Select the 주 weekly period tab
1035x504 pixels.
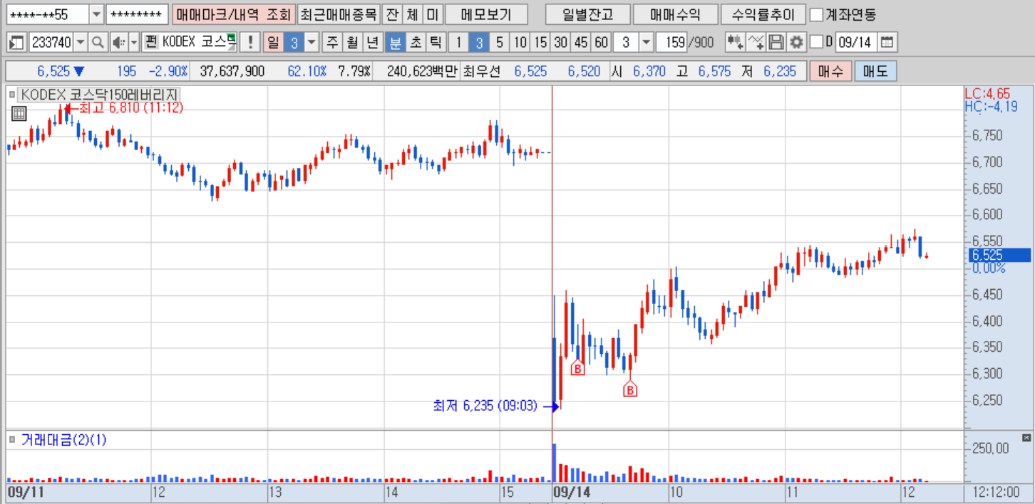pos(332,43)
